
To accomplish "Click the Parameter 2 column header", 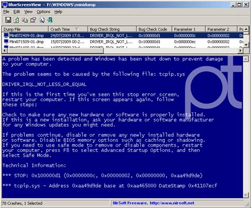I will point(221,29).
